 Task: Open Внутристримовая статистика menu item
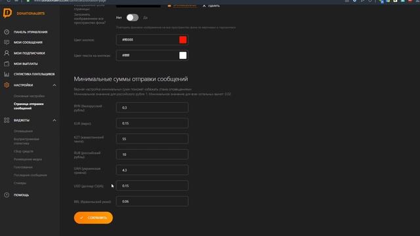pos(26,142)
